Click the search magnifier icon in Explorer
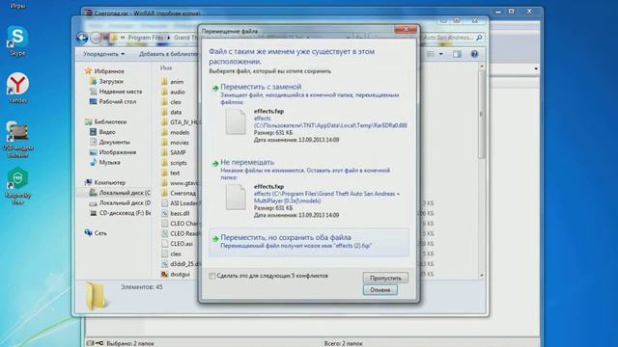Viewport: 618px width, 347px height. [479, 38]
